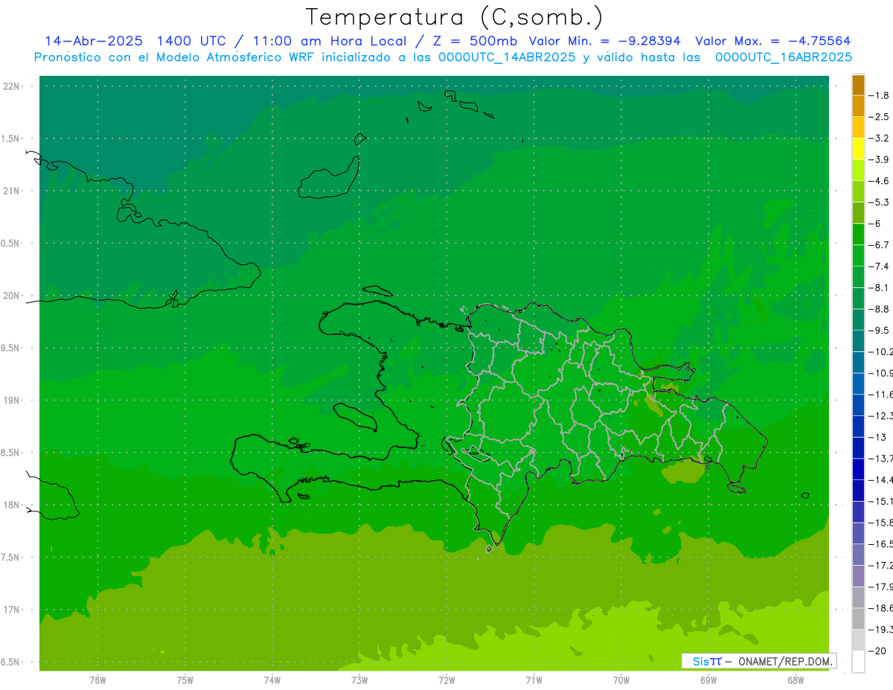Click the '72W' longitude axis label
This screenshot has height=690, width=893.
(446, 680)
